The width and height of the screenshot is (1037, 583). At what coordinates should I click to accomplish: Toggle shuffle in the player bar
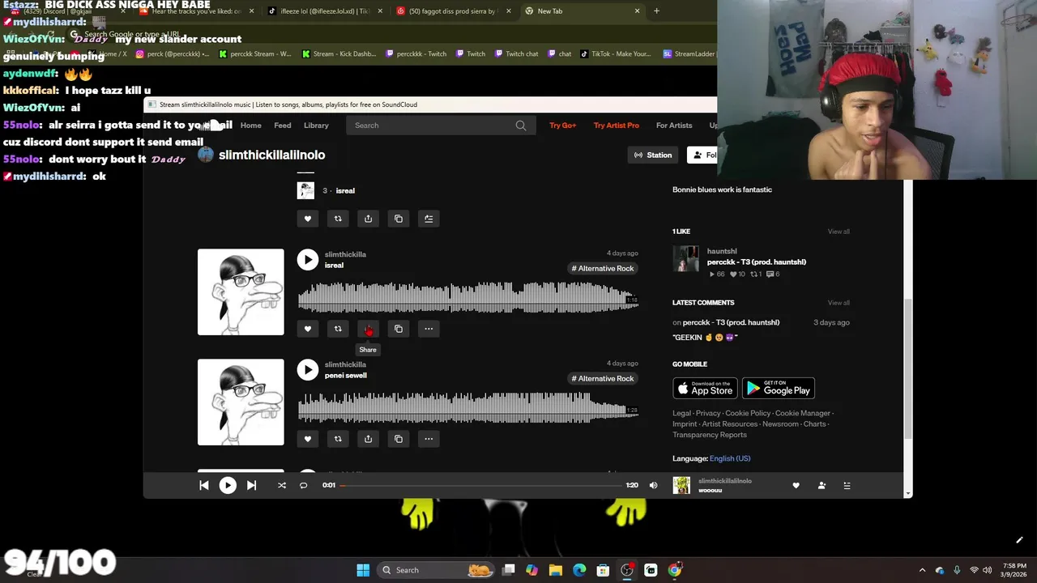click(282, 485)
